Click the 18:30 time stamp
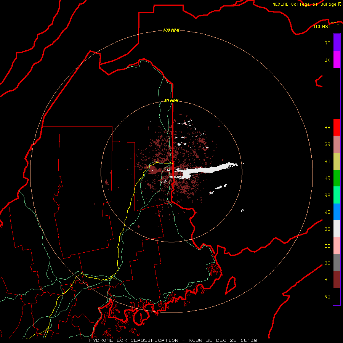This screenshot has height=343, width=343. pos(248,340)
